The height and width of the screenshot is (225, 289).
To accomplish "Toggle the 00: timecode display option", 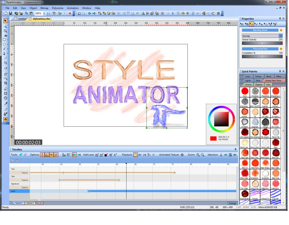I will click(x=52, y=155).
